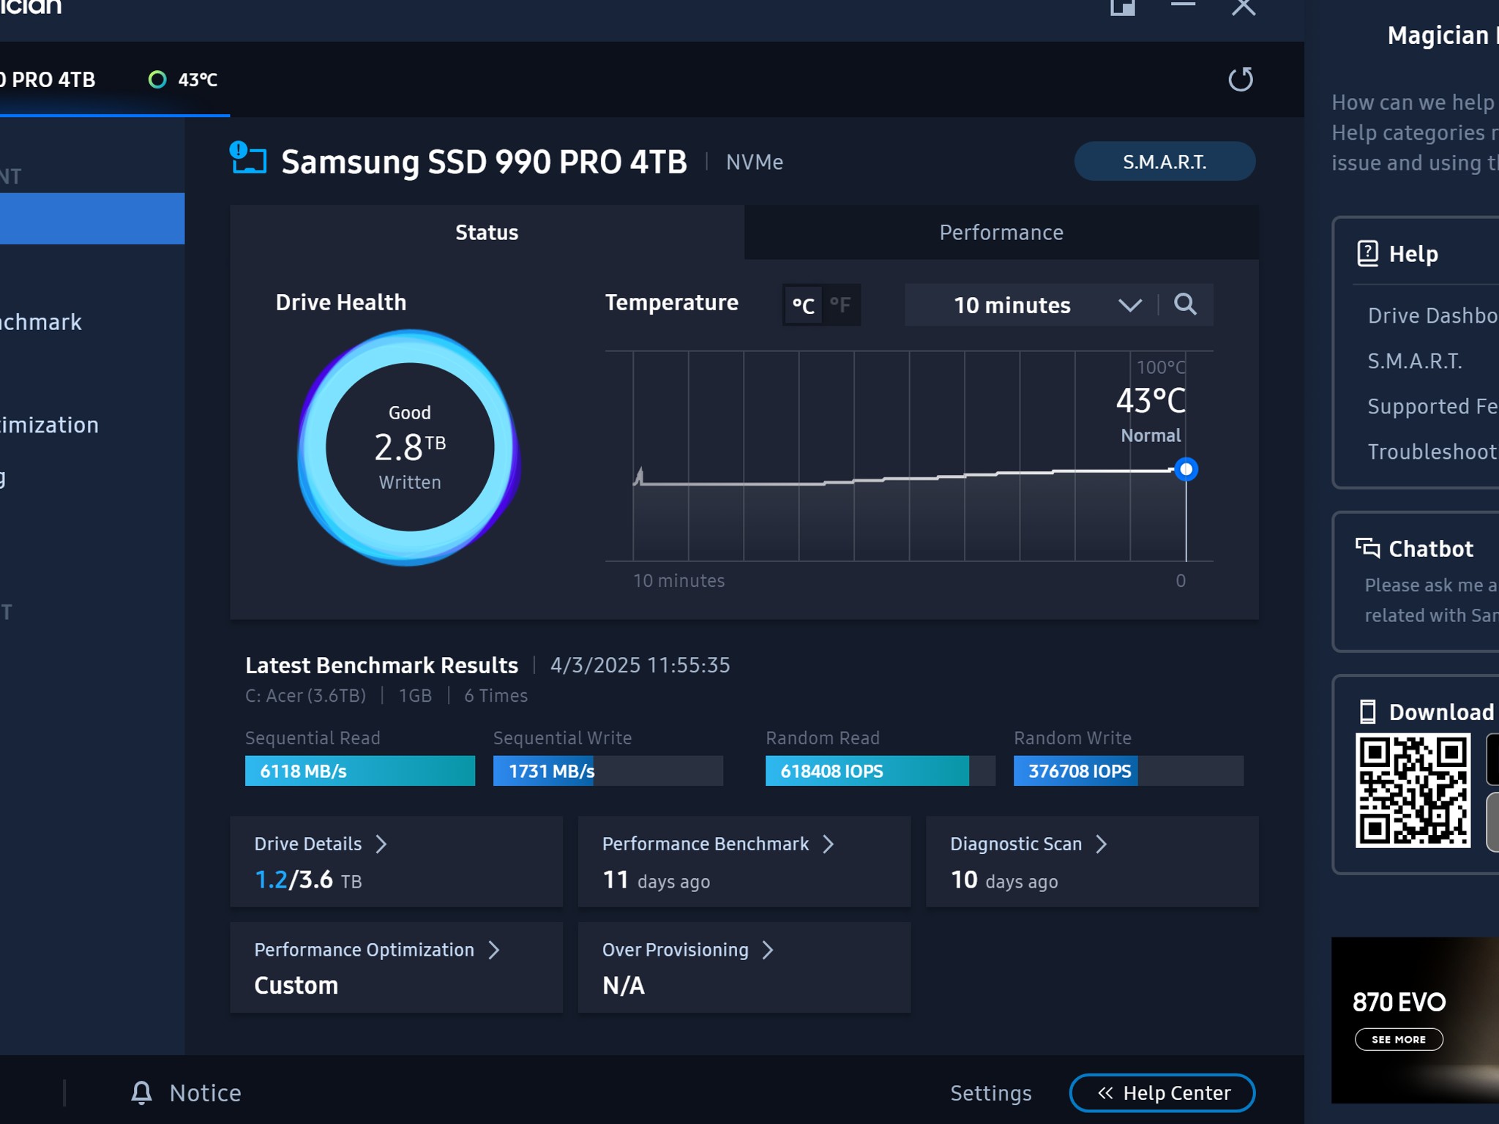Screen dimensions: 1499x1124
Task: Open the Help Center
Action: tap(1162, 1093)
